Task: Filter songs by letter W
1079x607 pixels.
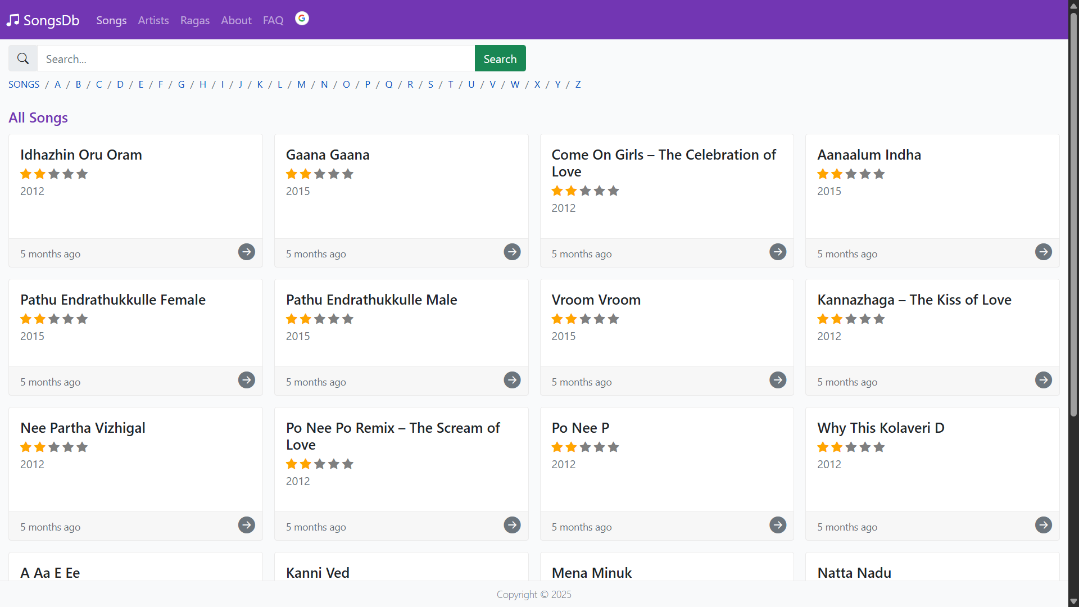Action: (x=515, y=84)
